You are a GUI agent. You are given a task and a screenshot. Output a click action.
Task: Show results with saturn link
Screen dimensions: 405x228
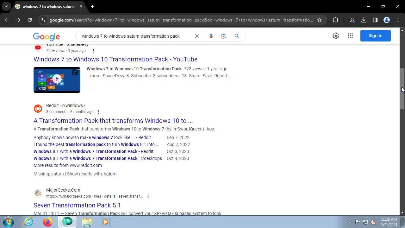pos(110,174)
